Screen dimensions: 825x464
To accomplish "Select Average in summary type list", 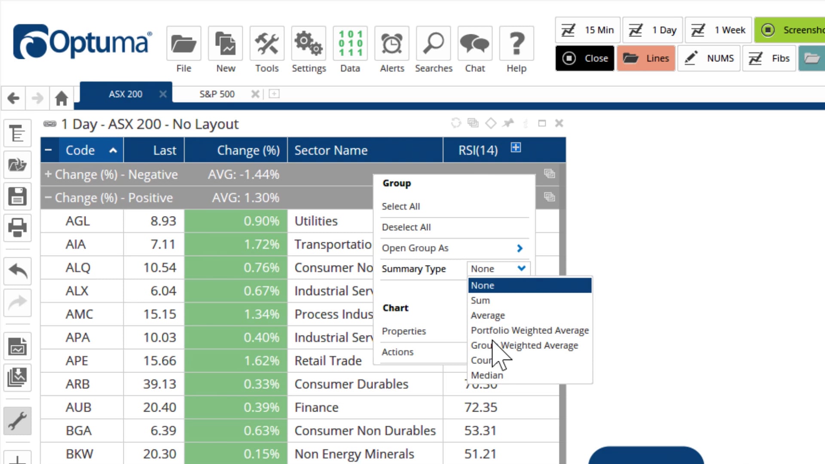I will tap(530, 315).
